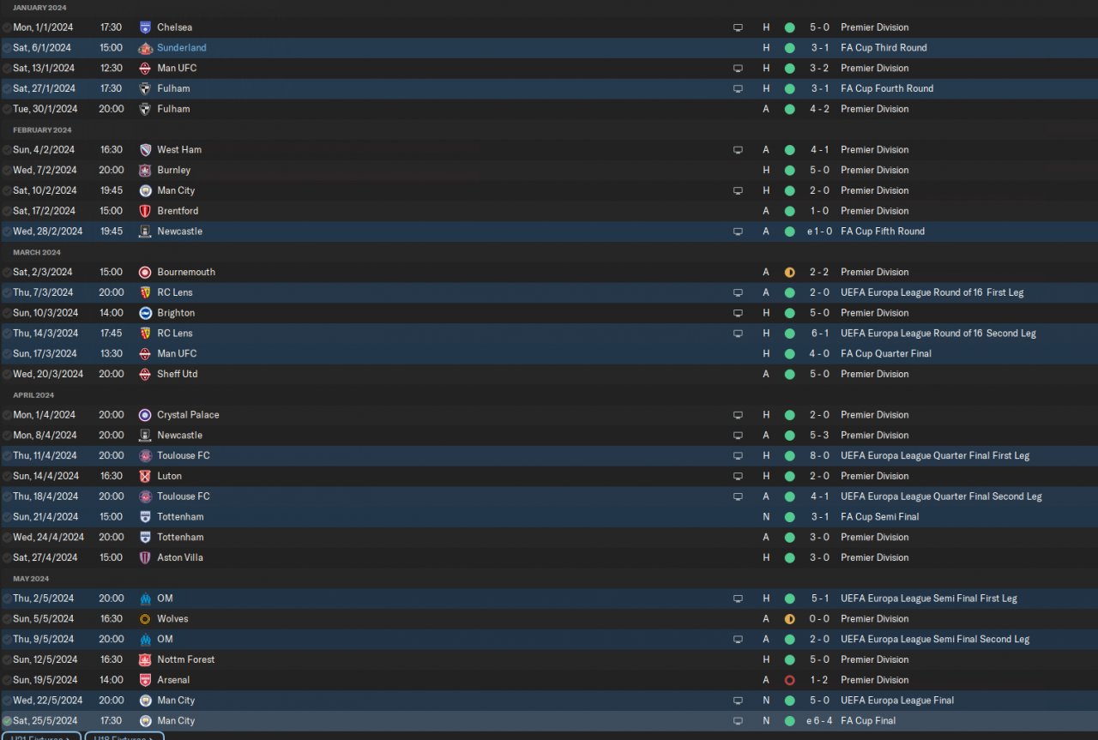The image size is (1098, 740).
Task: Click the Nottm Forest team name
Action: [186, 660]
